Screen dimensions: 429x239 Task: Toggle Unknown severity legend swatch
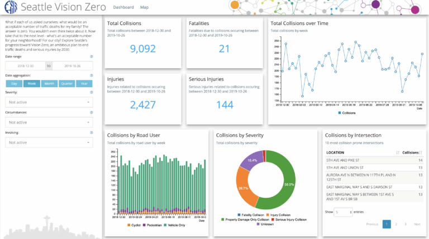(258, 224)
